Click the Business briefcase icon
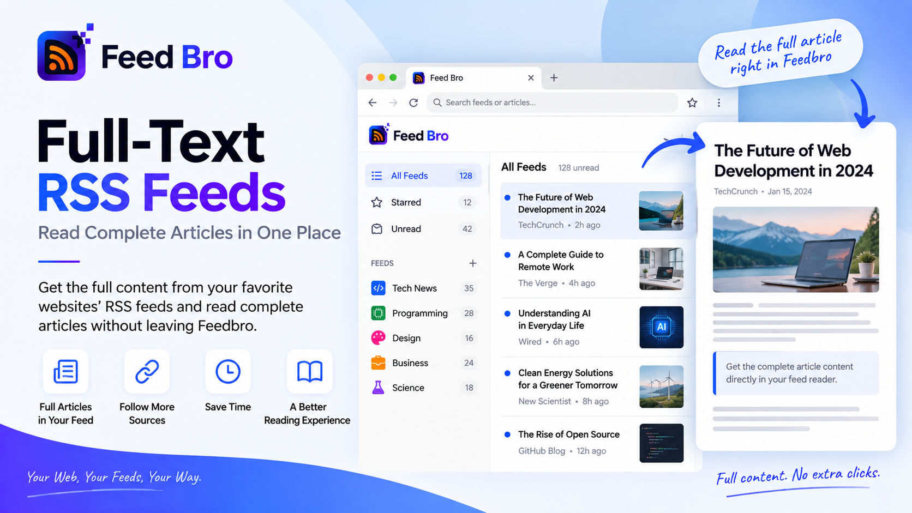Screen dimensions: 912x513 pyautogui.click(x=378, y=363)
